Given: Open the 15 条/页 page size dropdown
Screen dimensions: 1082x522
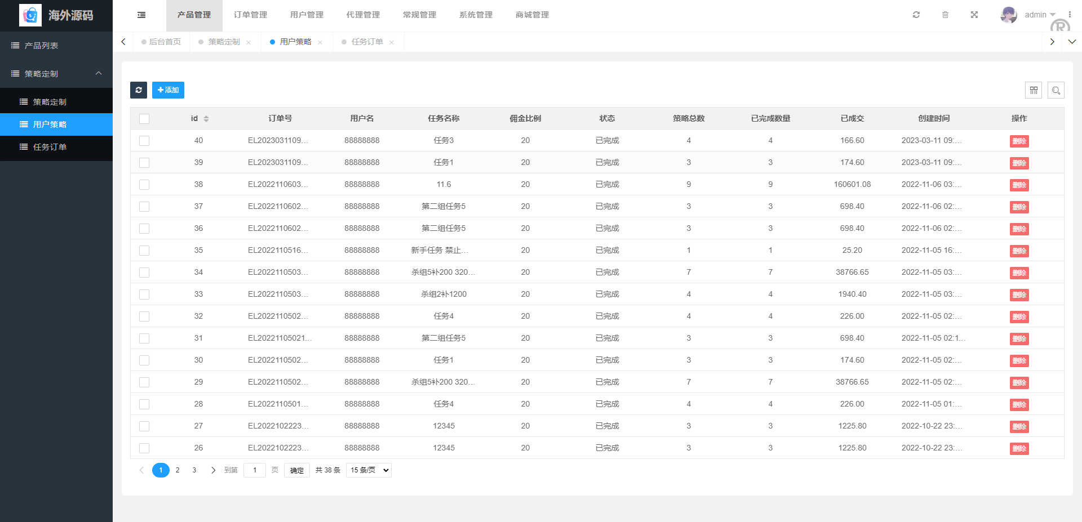Looking at the screenshot, I should [x=369, y=470].
